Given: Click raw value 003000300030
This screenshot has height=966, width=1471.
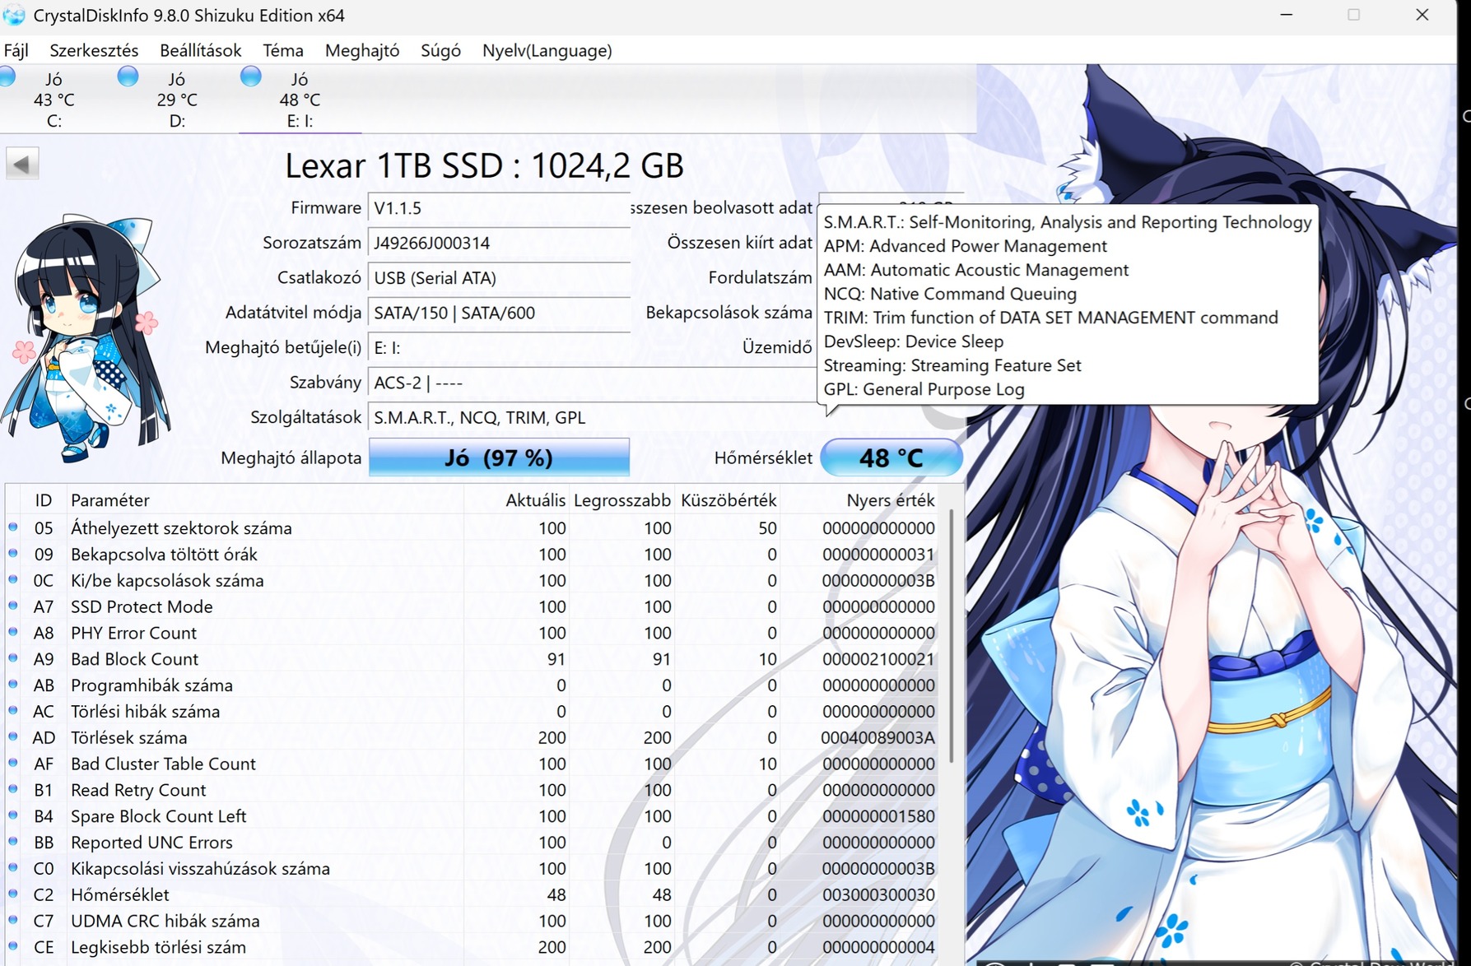Looking at the screenshot, I should click(x=878, y=895).
